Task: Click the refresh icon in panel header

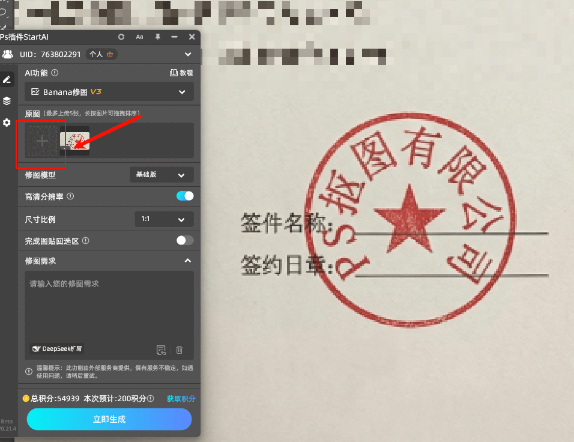Action: [x=121, y=37]
